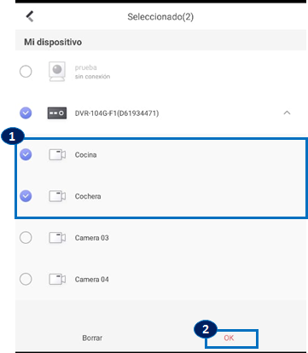308x353 pixels.
Task: Click the prueba offline camera icon
Action: [x=57, y=72]
